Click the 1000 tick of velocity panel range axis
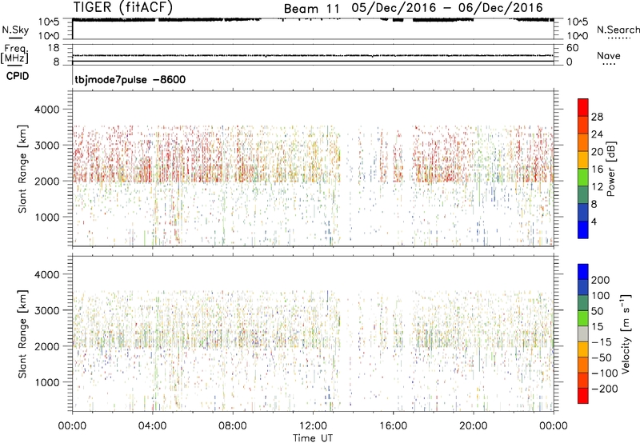 click(x=46, y=382)
